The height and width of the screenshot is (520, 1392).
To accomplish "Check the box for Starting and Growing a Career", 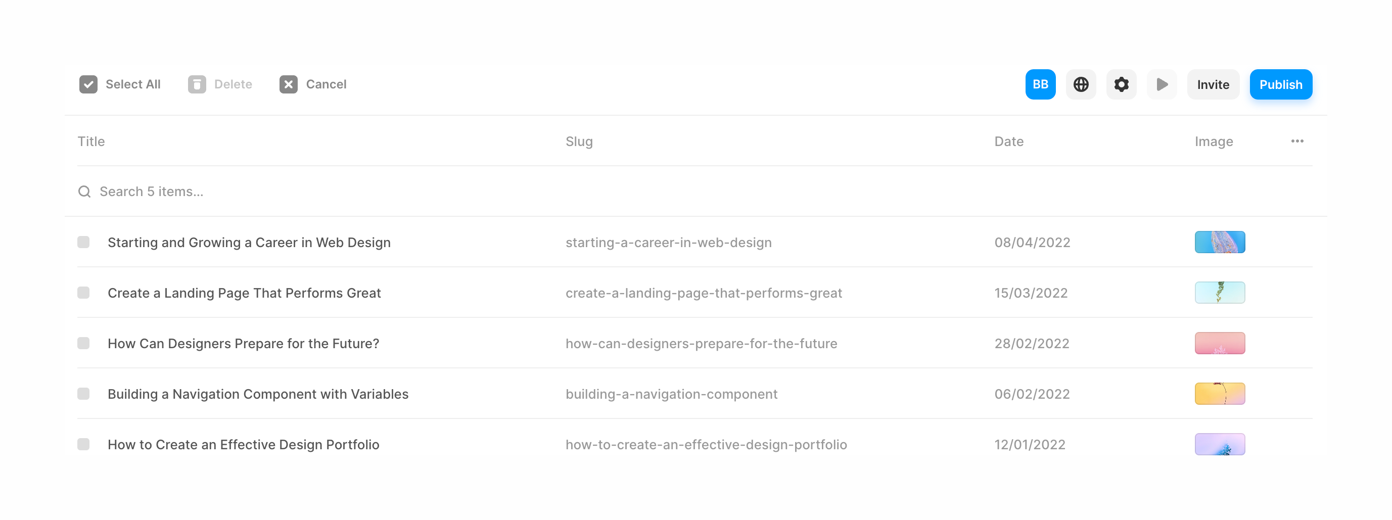I will (83, 242).
